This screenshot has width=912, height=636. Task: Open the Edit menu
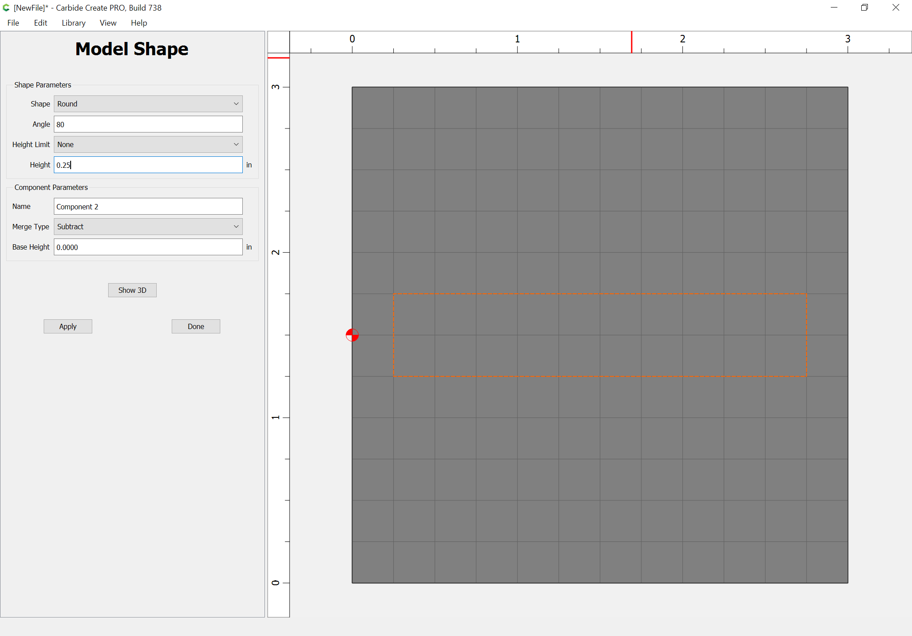pyautogui.click(x=41, y=23)
